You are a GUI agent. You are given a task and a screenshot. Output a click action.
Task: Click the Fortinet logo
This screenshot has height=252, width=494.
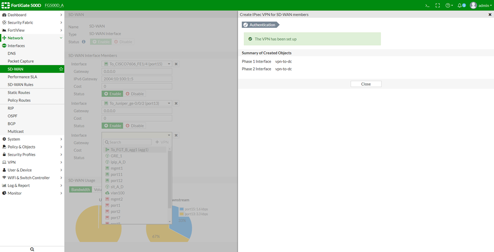click(x=6, y=5)
